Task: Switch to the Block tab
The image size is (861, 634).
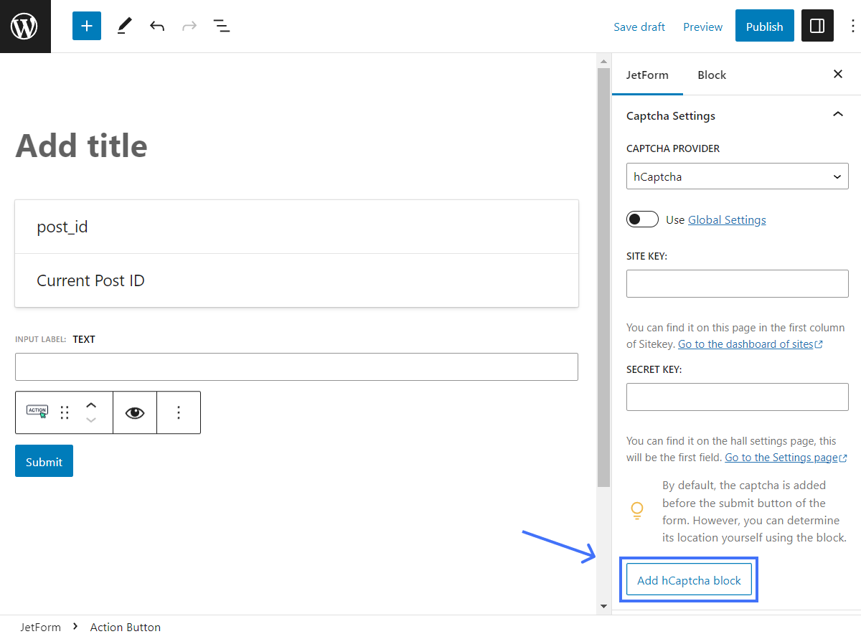Action: 711,75
